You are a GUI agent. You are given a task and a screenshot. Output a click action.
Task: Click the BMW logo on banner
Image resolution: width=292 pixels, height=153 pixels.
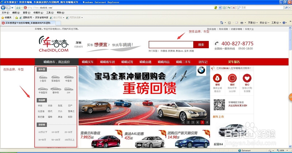coord(201,71)
